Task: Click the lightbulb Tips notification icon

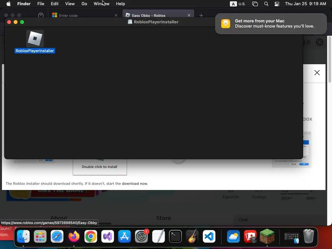Action: pyautogui.click(x=226, y=23)
